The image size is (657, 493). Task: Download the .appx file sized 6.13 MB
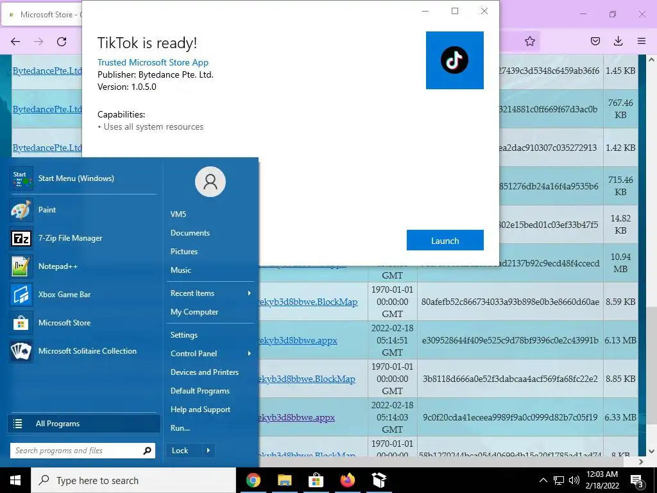coord(298,340)
